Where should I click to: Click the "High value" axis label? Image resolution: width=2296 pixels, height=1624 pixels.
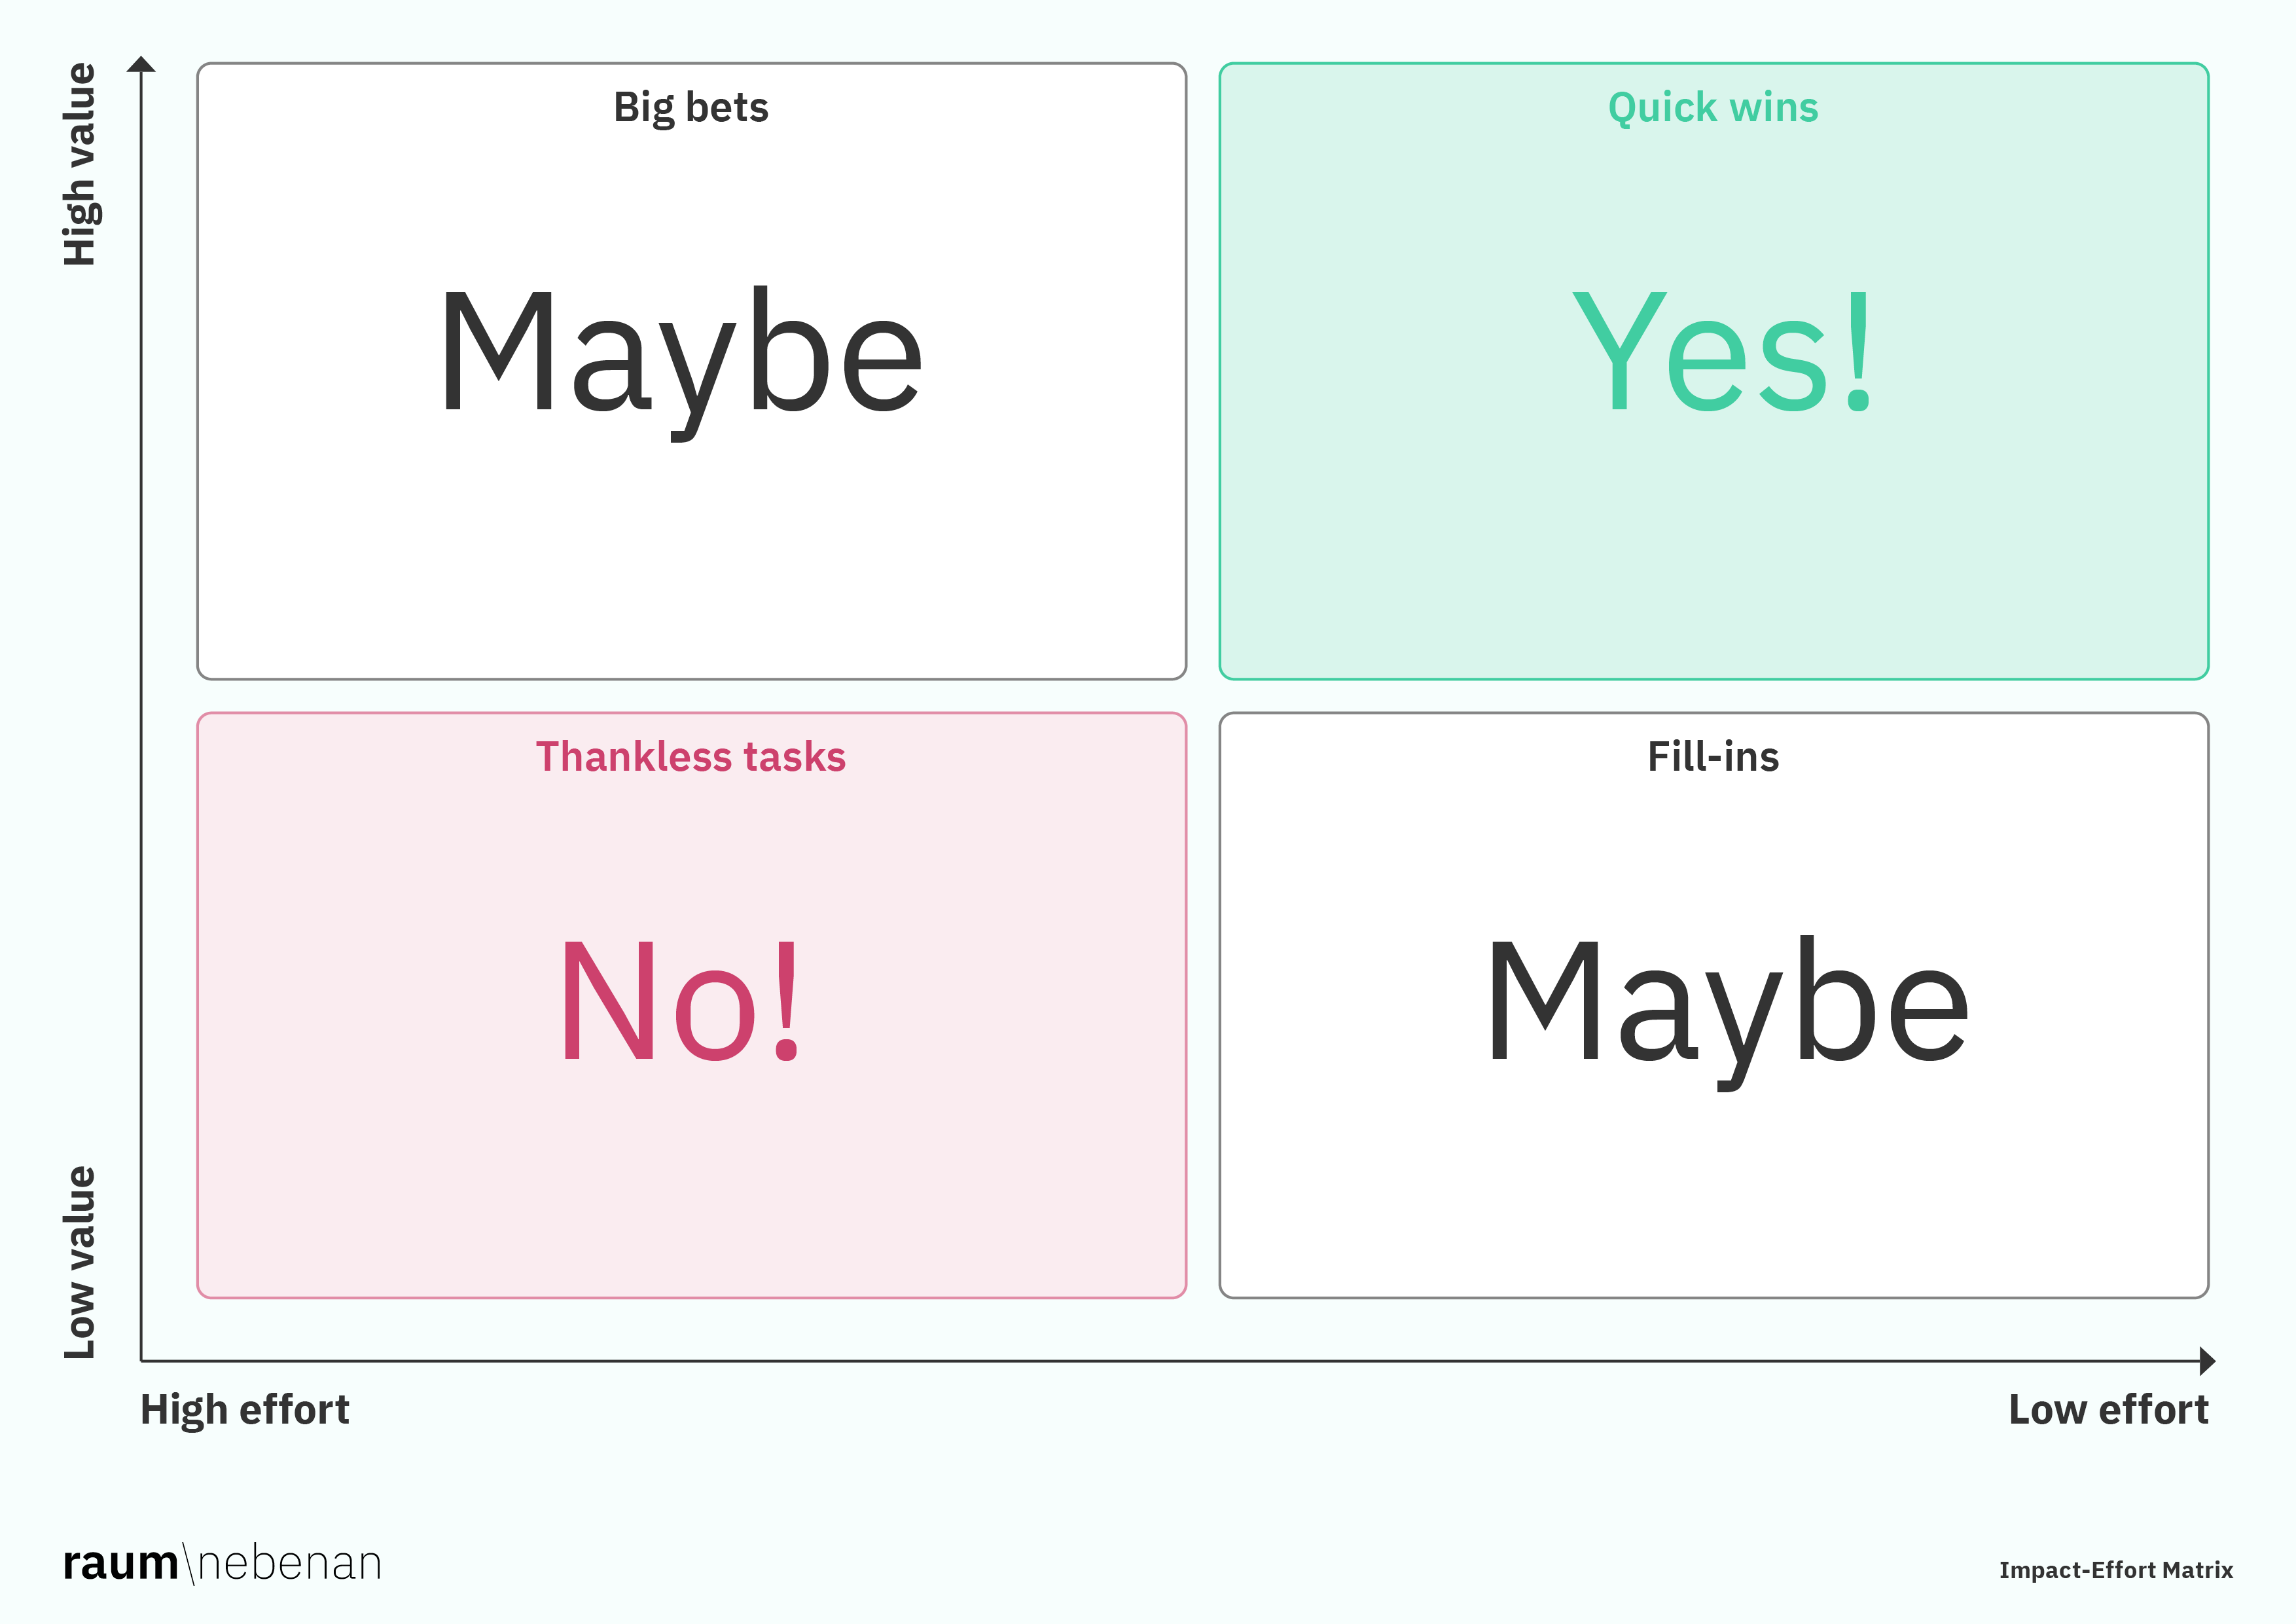[x=80, y=165]
